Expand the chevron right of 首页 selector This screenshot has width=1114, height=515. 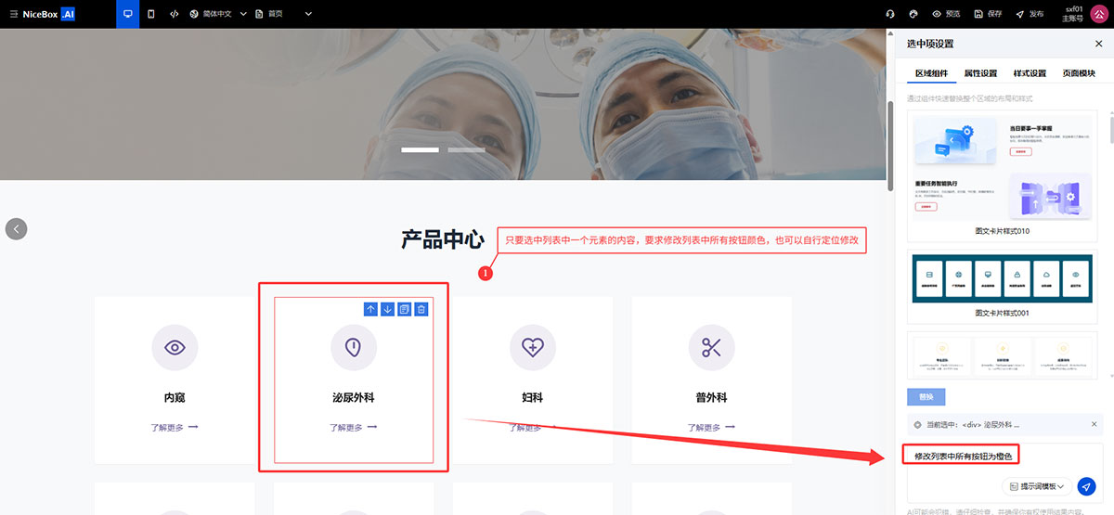(308, 14)
